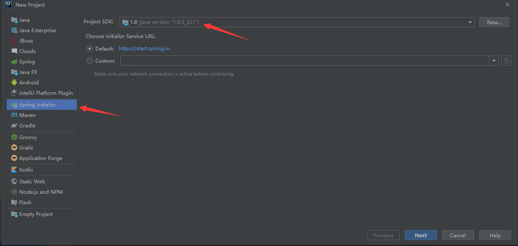Choose the Empty Project icon
Screen dimensions: 518x246
click(x=14, y=214)
